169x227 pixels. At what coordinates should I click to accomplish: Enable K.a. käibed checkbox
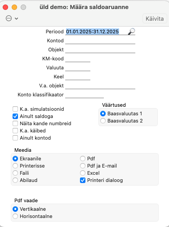pos(15,131)
